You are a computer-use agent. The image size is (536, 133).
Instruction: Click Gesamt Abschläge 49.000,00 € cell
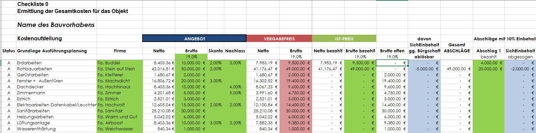[x=457, y=69]
